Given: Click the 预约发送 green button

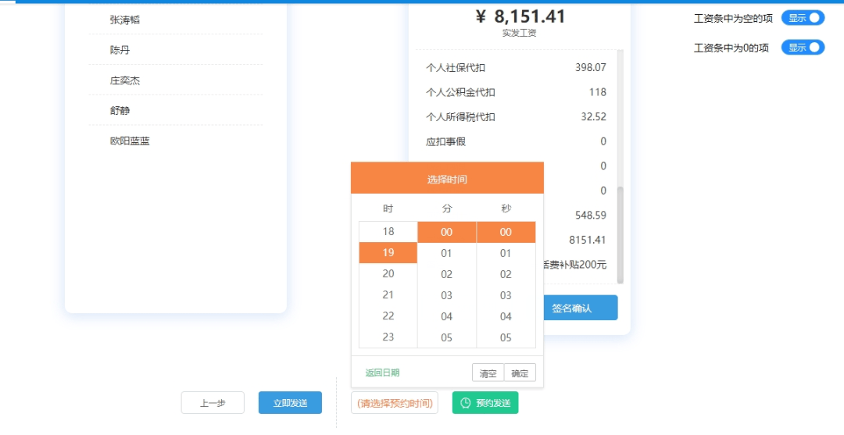Looking at the screenshot, I should pyautogui.click(x=485, y=403).
